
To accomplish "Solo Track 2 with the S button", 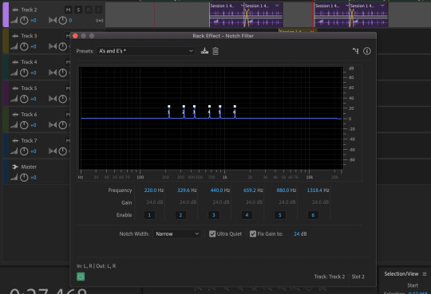I will pyautogui.click(x=78, y=10).
